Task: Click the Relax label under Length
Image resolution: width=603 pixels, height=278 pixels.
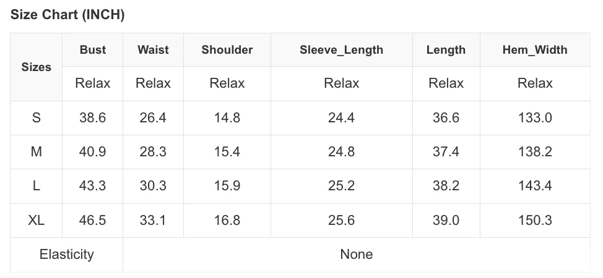Action: click(x=446, y=83)
